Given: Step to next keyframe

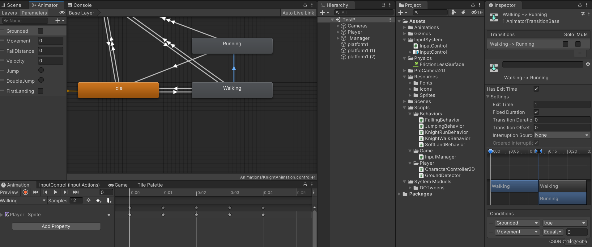Looking at the screenshot, I should coord(65,192).
